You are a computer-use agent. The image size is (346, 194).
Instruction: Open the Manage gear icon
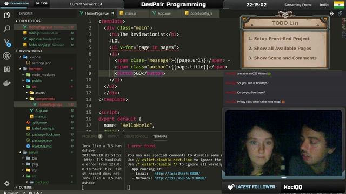coord(7,183)
